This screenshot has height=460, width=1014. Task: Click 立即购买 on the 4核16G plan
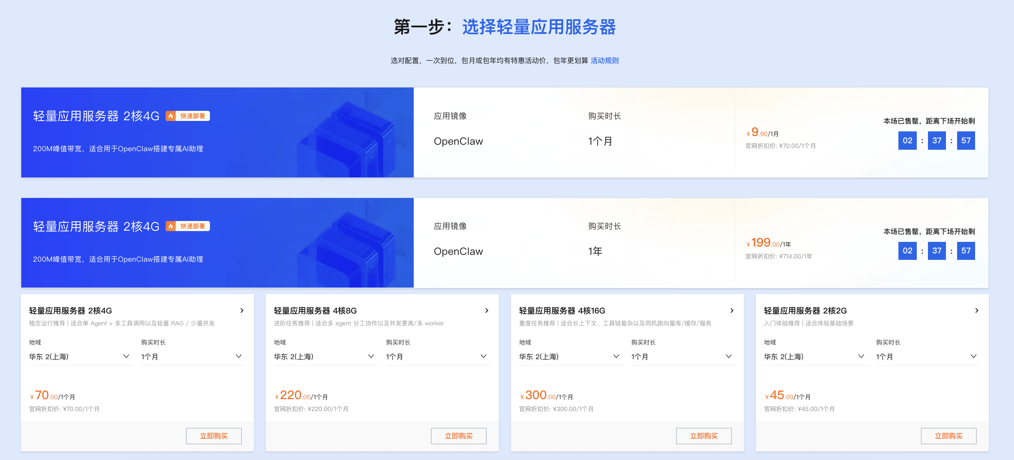(703, 436)
